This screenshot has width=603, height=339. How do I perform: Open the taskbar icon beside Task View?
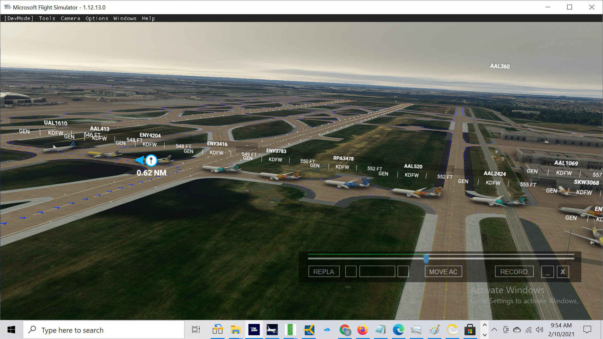218,330
